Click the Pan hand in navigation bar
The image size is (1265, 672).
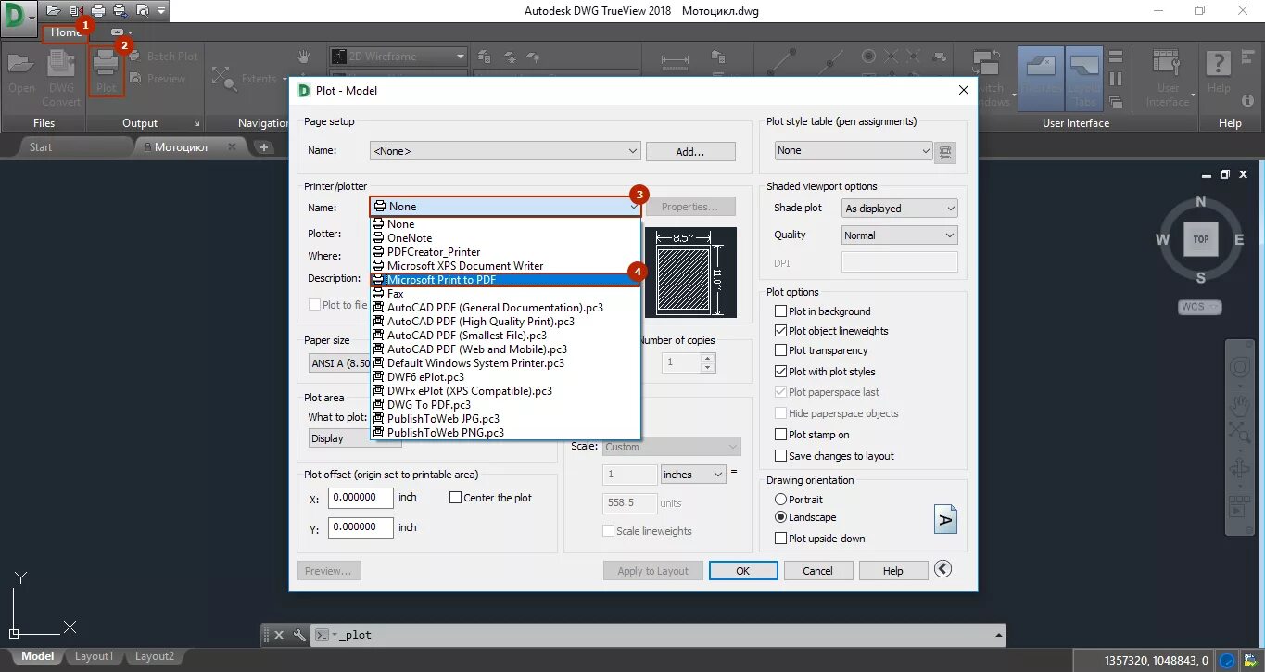point(1239,404)
